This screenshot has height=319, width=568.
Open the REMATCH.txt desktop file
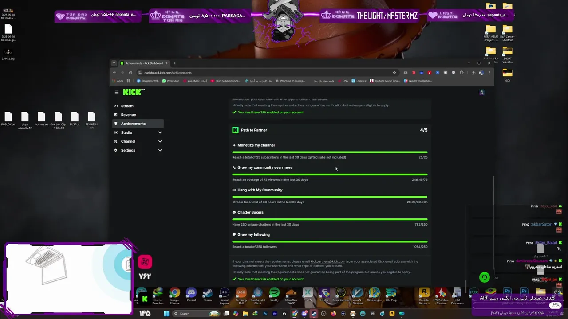[91, 120]
